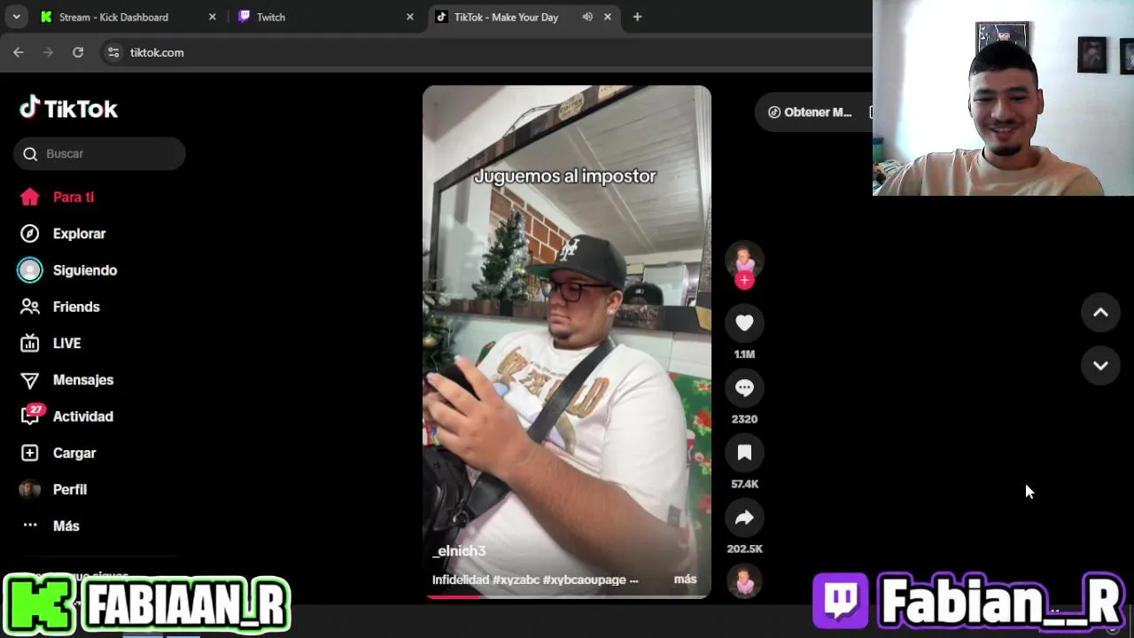Follow creator with red plus button
The width and height of the screenshot is (1134, 638).
[744, 280]
